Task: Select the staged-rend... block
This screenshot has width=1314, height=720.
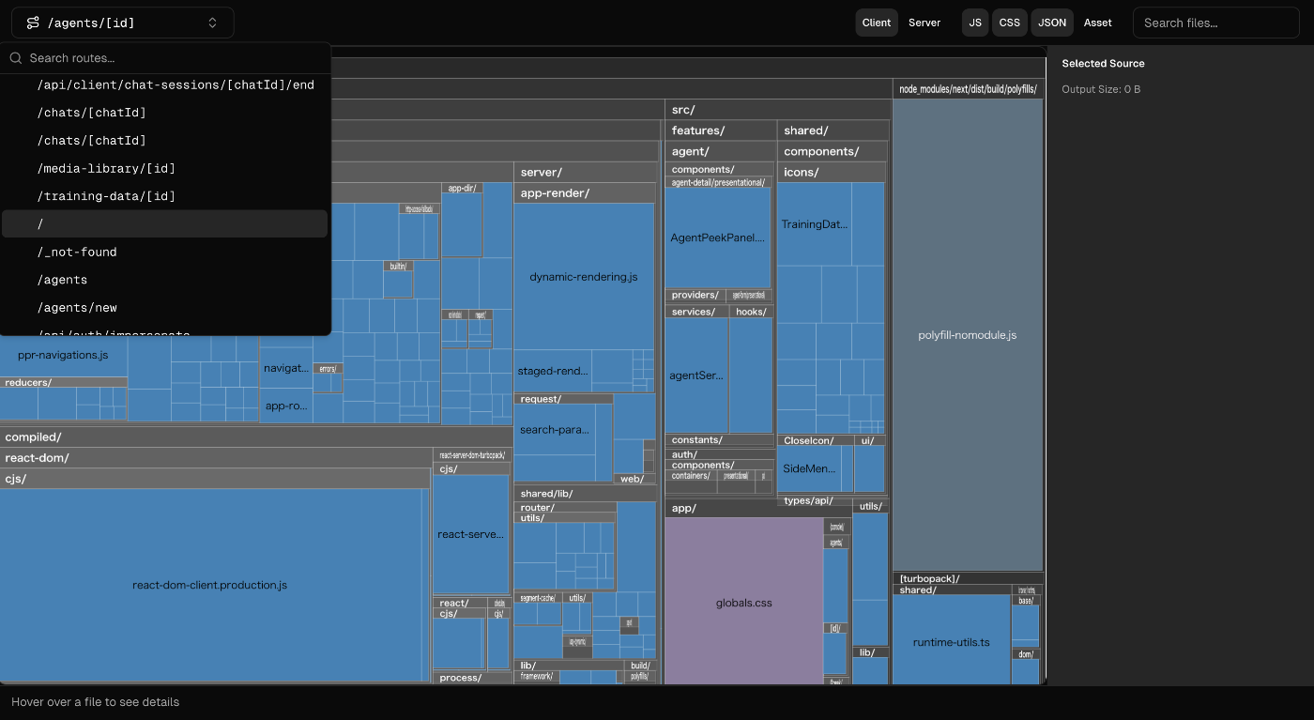Action: click(554, 371)
